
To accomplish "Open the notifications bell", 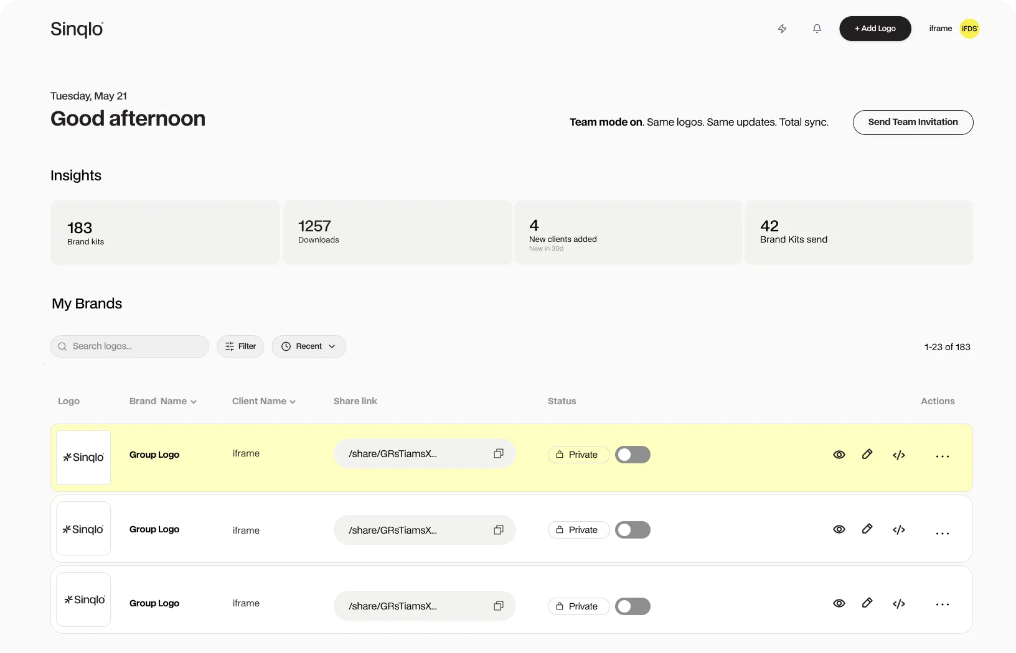I will point(817,29).
